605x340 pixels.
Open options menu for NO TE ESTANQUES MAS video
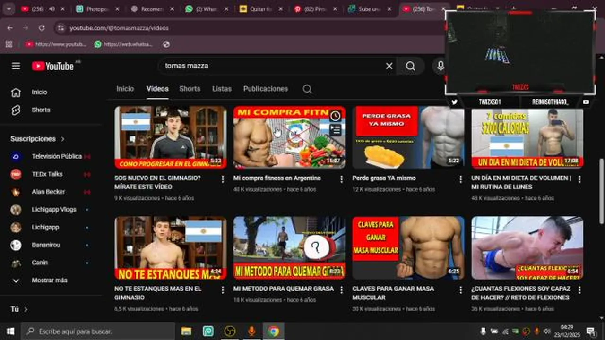pos(223,289)
